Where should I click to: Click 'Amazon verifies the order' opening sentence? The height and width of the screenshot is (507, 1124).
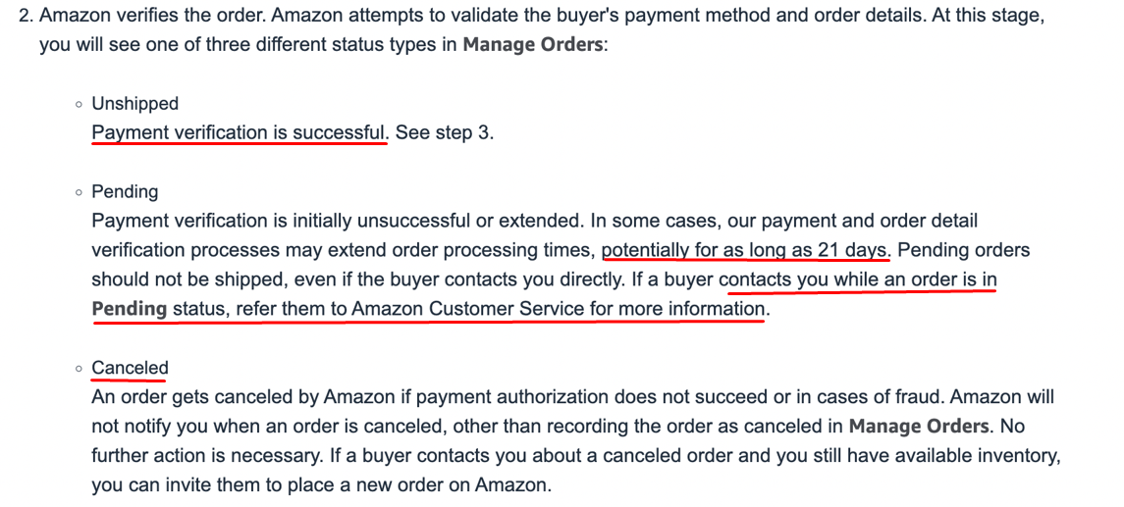point(152,17)
